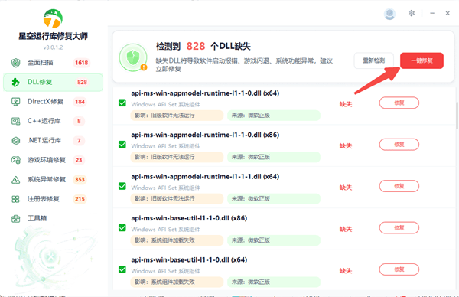Click 影响：系统组件加载失败 tag of base-util (x86)
The image size is (459, 297).
(177, 240)
